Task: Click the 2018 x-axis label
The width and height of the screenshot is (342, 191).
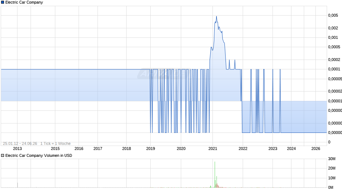Action: click(127, 149)
